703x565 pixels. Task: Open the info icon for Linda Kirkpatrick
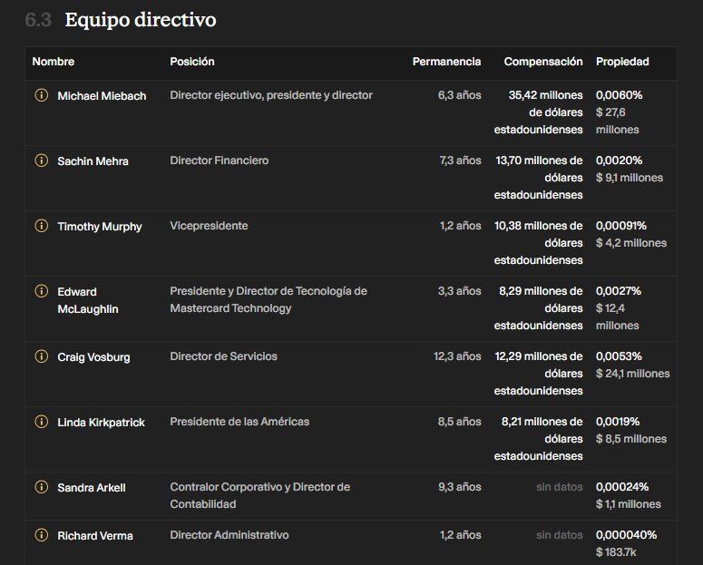tap(41, 422)
